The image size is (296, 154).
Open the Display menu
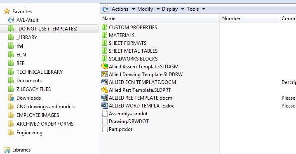[x=170, y=9]
